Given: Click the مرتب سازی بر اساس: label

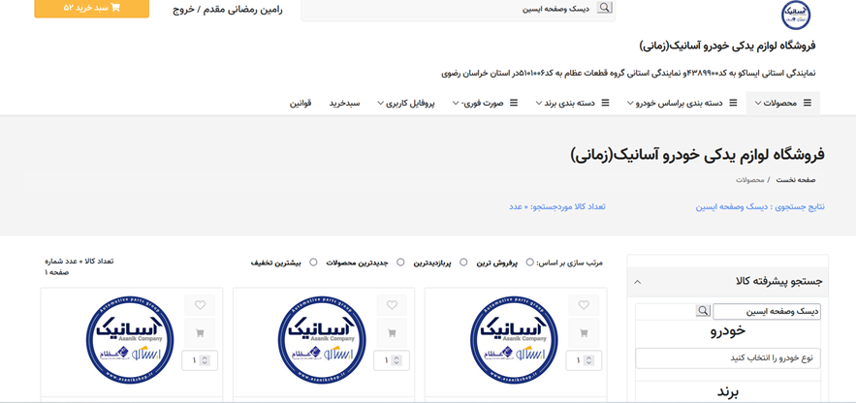Looking at the screenshot, I should coord(570,263).
